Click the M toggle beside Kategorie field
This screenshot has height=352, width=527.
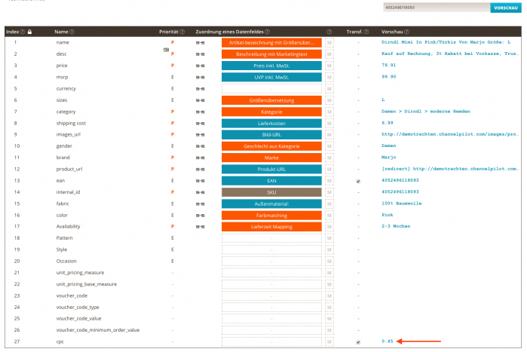point(329,112)
